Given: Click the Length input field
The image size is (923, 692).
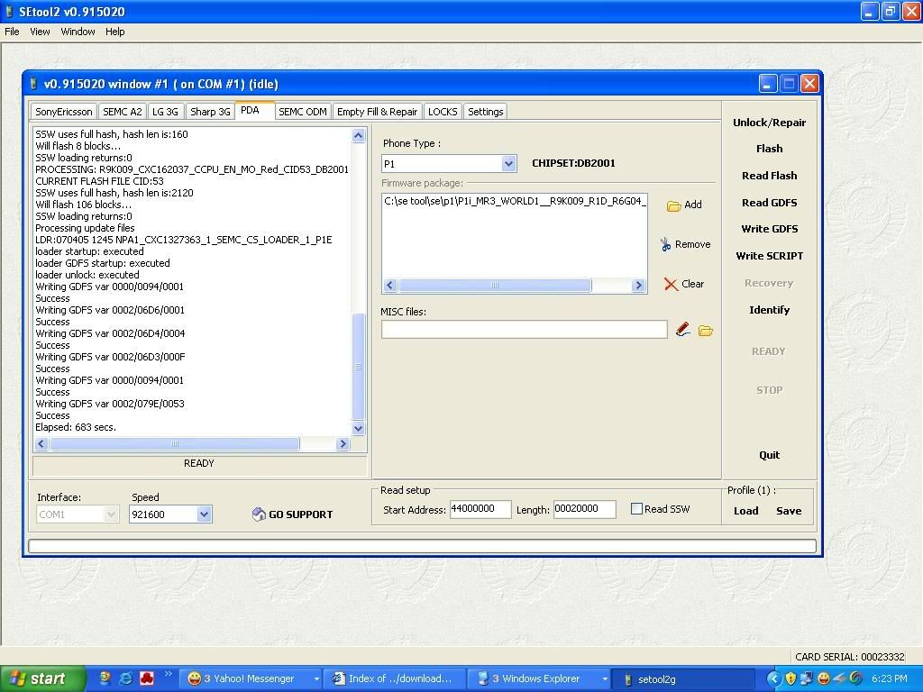Looking at the screenshot, I should click(x=584, y=509).
